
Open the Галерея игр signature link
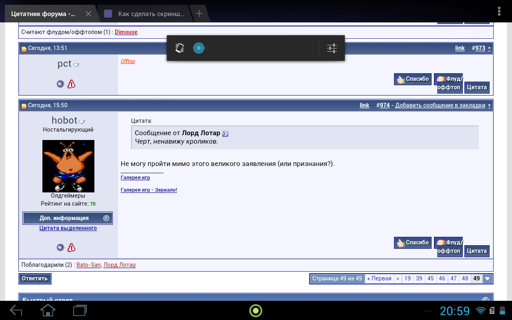[x=135, y=178]
